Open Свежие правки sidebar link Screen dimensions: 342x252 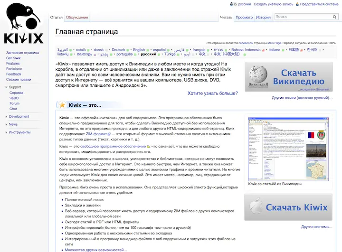point(19,80)
